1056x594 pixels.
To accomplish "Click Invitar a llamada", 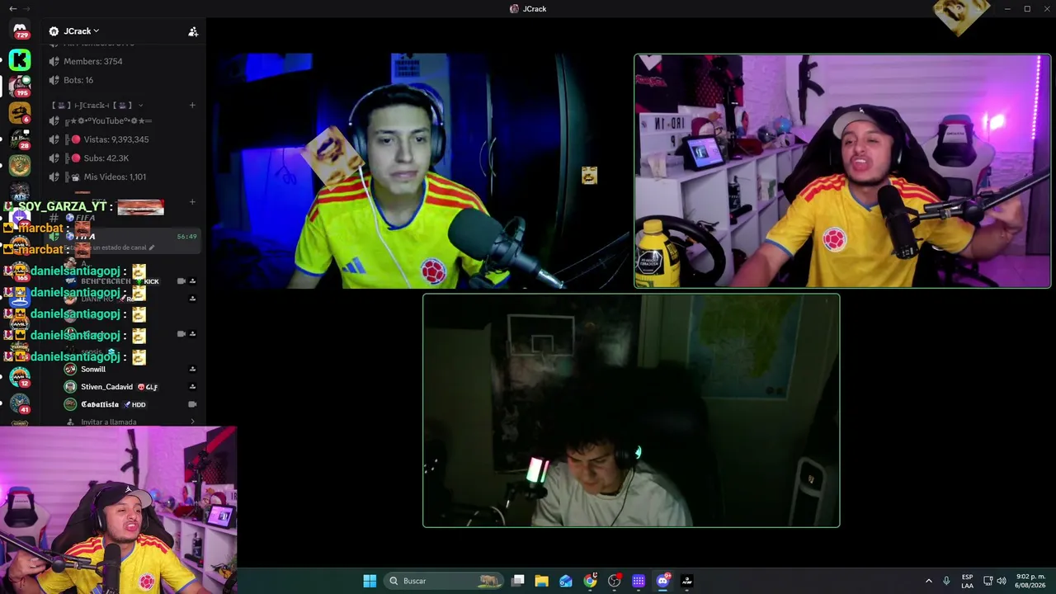I will click(109, 422).
